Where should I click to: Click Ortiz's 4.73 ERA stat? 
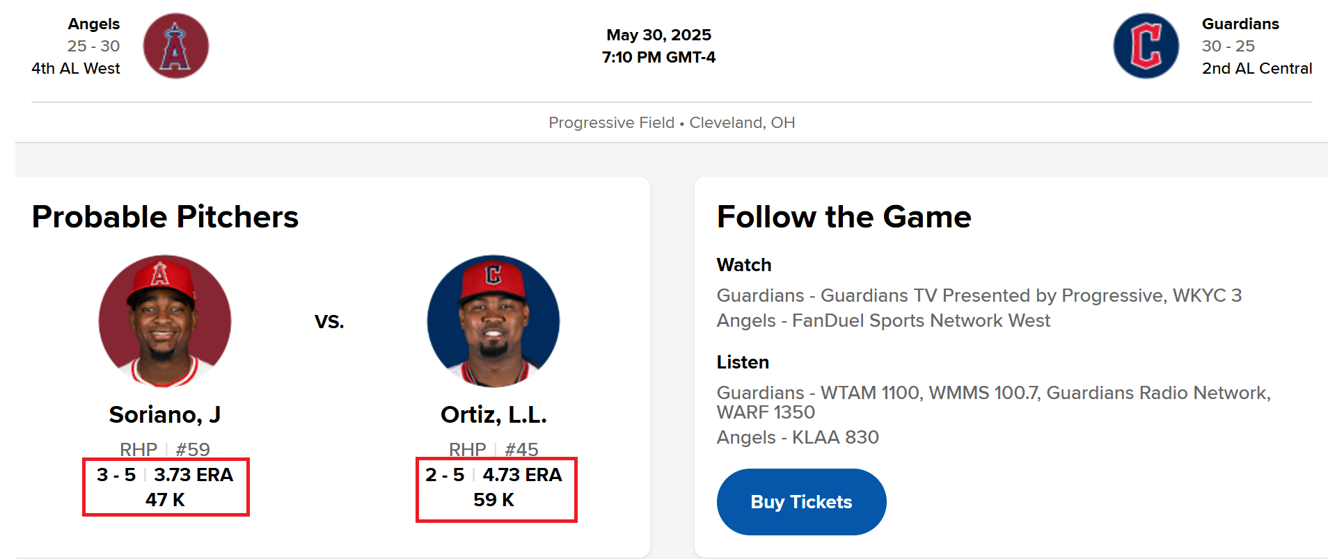(x=522, y=475)
